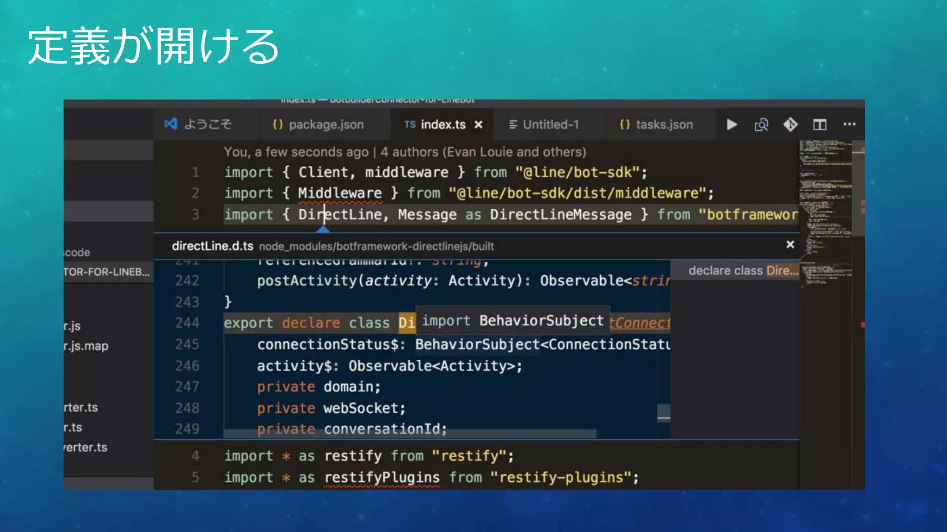Select 'declare class Dire...' peek reference entry
This screenshot has width=947, height=532.
click(743, 271)
